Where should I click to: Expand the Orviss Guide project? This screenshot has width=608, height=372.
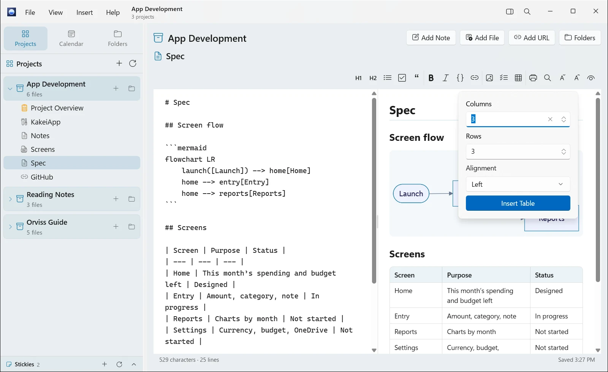pos(10,227)
